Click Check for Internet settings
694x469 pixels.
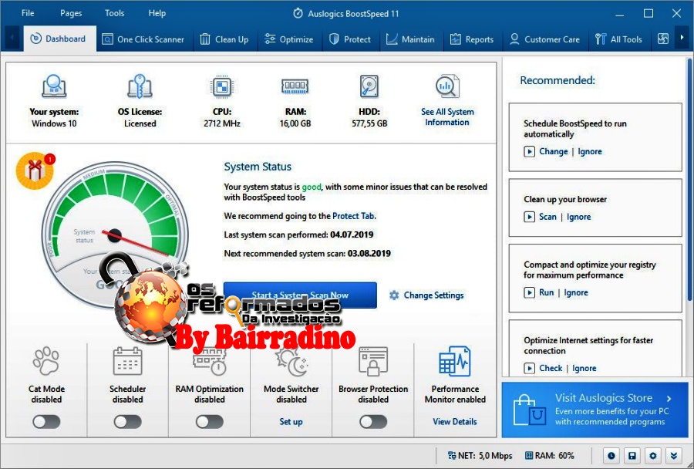pyautogui.click(x=551, y=368)
